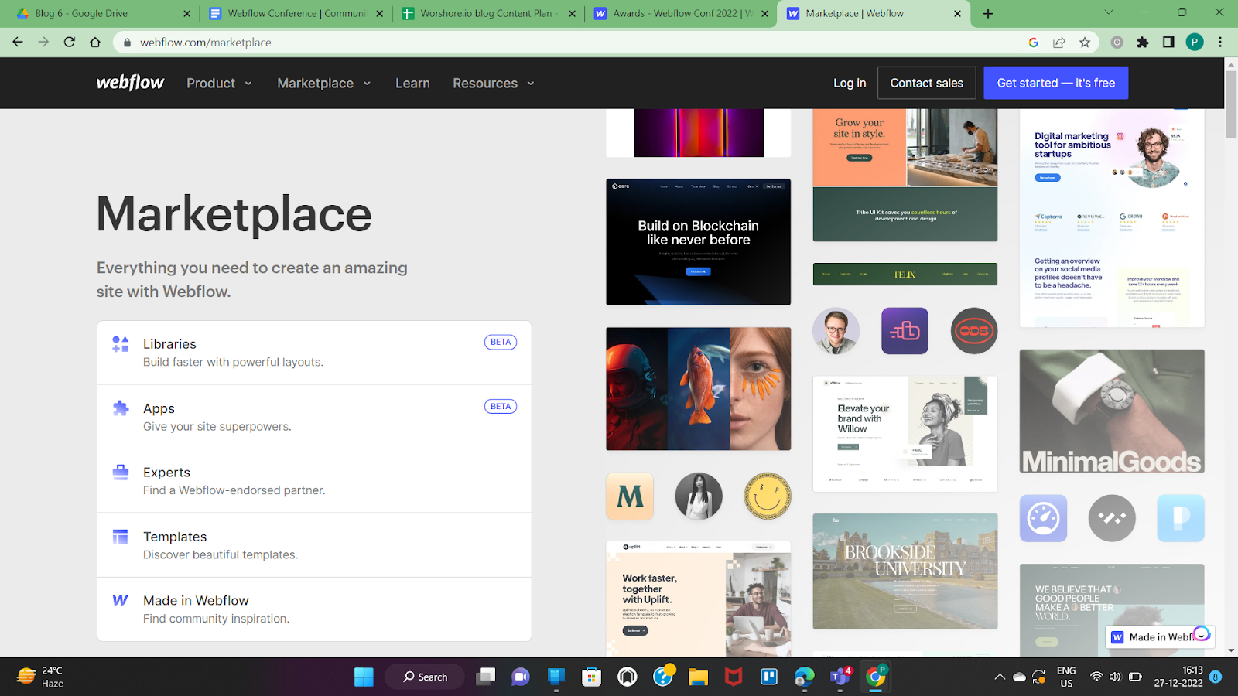1238x696 pixels.
Task: Click the Webflow logo in the navbar
Action: pyautogui.click(x=130, y=83)
